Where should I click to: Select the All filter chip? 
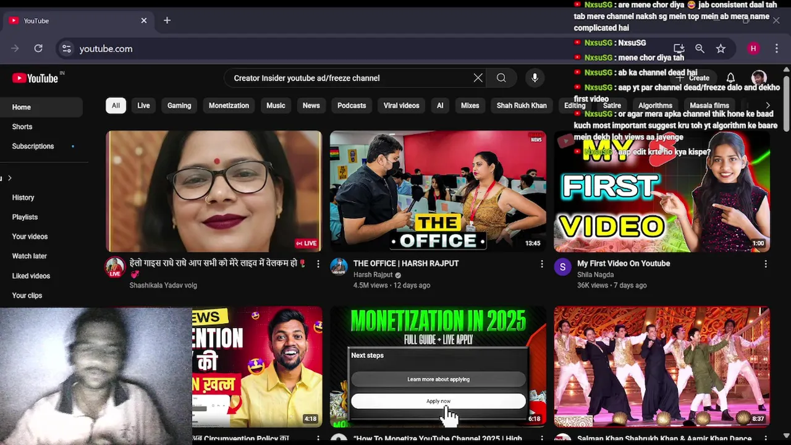click(x=116, y=106)
